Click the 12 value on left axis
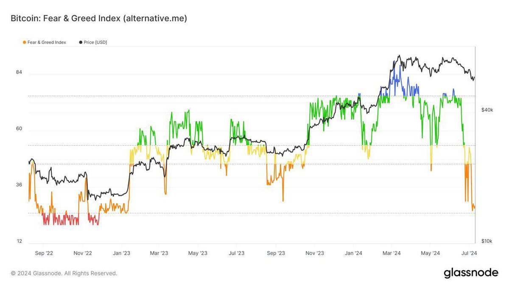This screenshot has width=509, height=286. pos(19,241)
